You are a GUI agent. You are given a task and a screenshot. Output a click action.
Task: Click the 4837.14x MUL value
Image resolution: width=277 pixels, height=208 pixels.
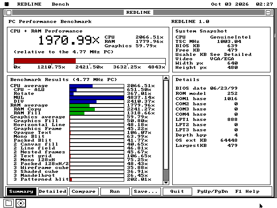click(141, 97)
